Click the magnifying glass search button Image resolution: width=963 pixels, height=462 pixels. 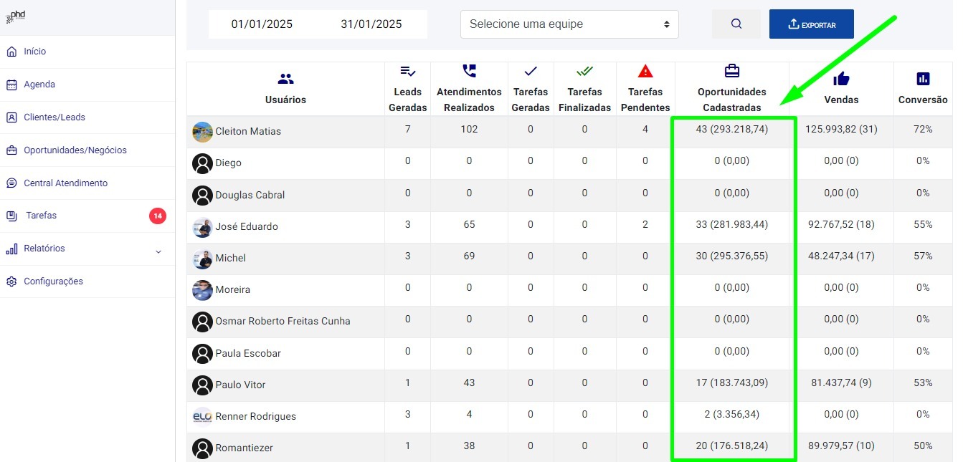[736, 24]
